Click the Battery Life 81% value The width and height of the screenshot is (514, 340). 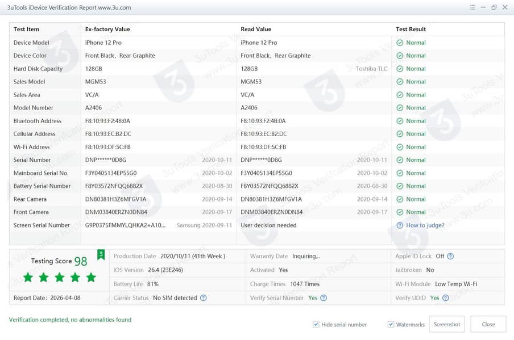click(153, 284)
